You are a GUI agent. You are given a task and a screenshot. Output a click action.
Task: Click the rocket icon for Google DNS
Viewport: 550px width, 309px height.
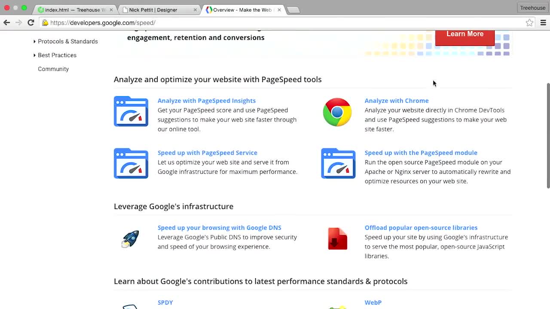pyautogui.click(x=130, y=239)
